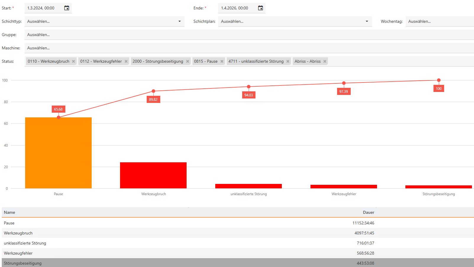Open the Gruppe selection field
The width and height of the screenshot is (474, 267).
(x=248, y=35)
